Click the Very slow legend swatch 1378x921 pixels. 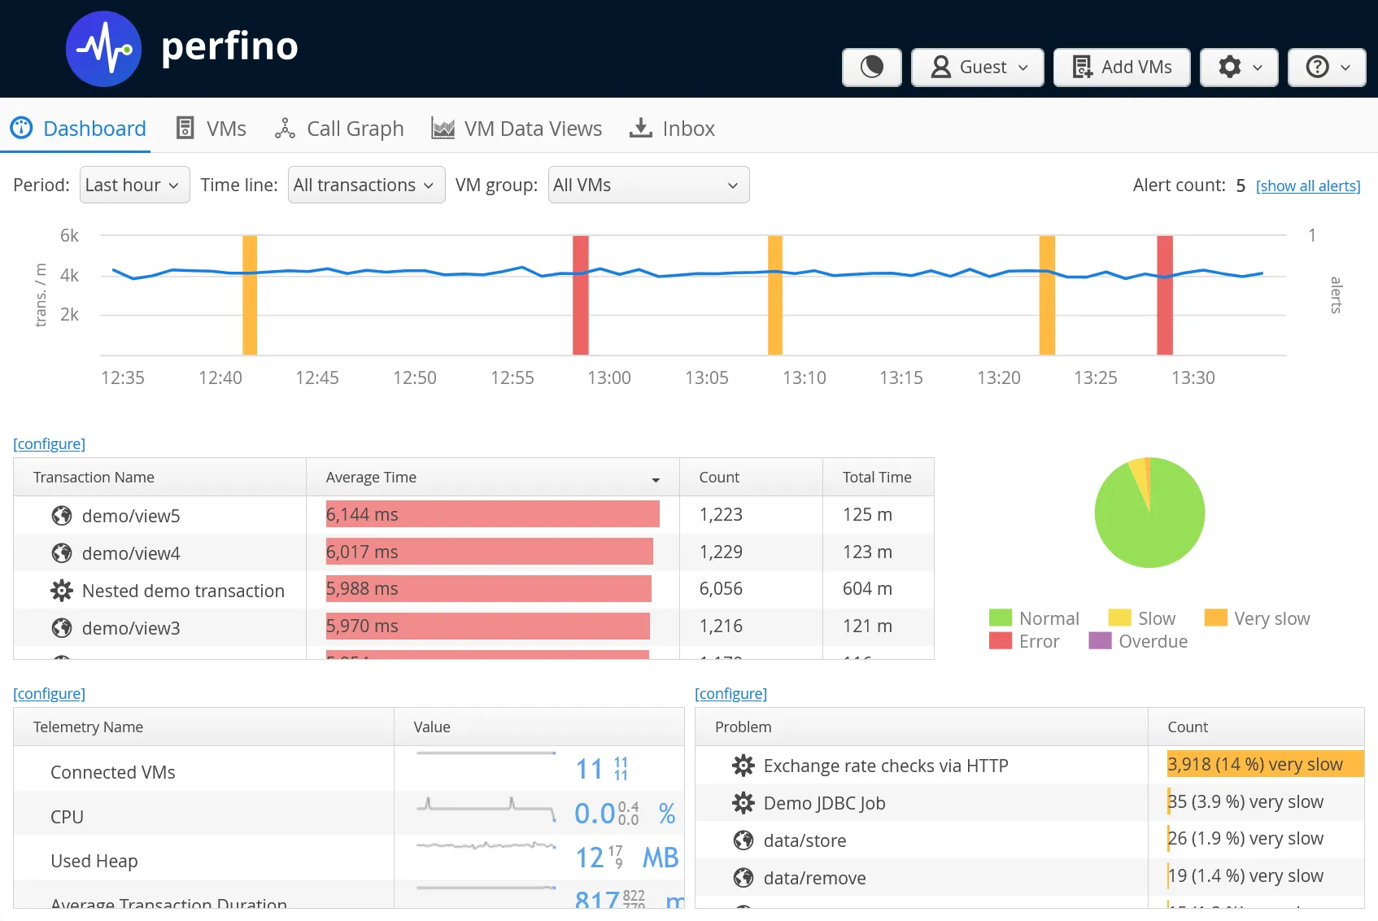(x=1215, y=618)
